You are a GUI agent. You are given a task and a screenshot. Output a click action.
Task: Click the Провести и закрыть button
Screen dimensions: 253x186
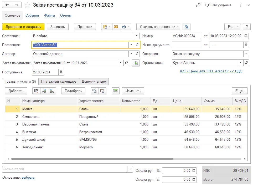point(23,27)
